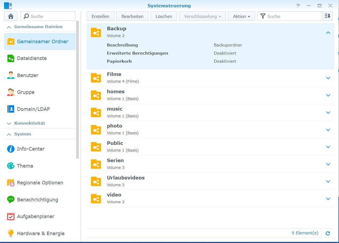Open the Benutzer settings
The height and width of the screenshot is (243, 339).
pyautogui.click(x=28, y=75)
